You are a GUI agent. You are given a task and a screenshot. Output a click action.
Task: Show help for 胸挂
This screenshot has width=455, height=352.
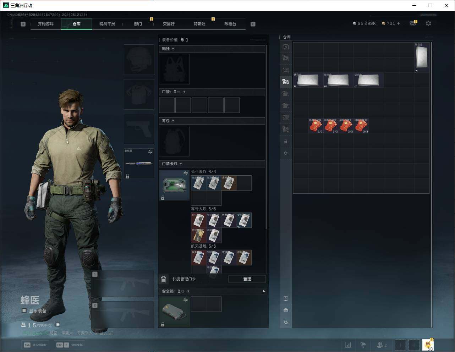[173, 49]
